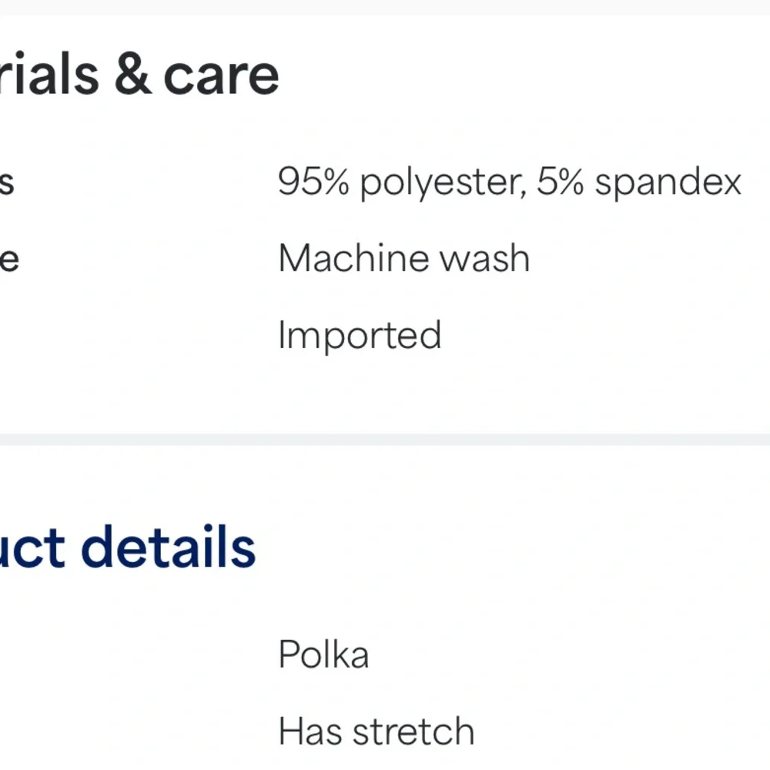Click the word 'Has' in the stretch row
This screenshot has height=770, width=770.
click(306, 731)
